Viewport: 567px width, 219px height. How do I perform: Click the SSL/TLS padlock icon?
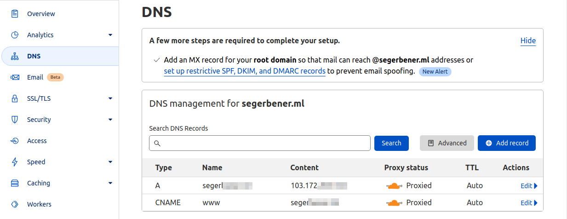tap(15, 98)
